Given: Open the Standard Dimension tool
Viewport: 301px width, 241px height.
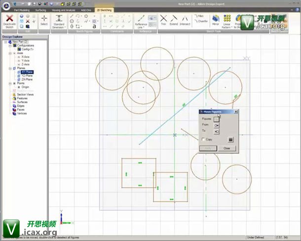Looking at the screenshot, I should (x=59, y=21).
